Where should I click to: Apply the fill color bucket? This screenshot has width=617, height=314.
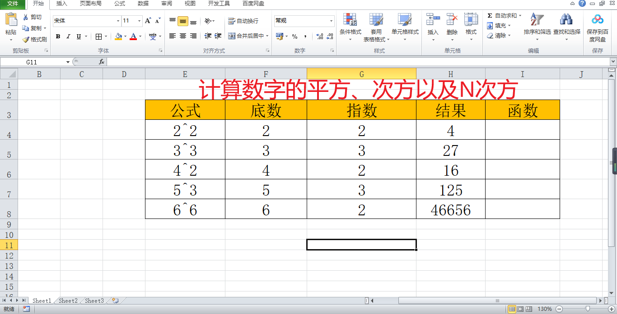[x=118, y=36]
